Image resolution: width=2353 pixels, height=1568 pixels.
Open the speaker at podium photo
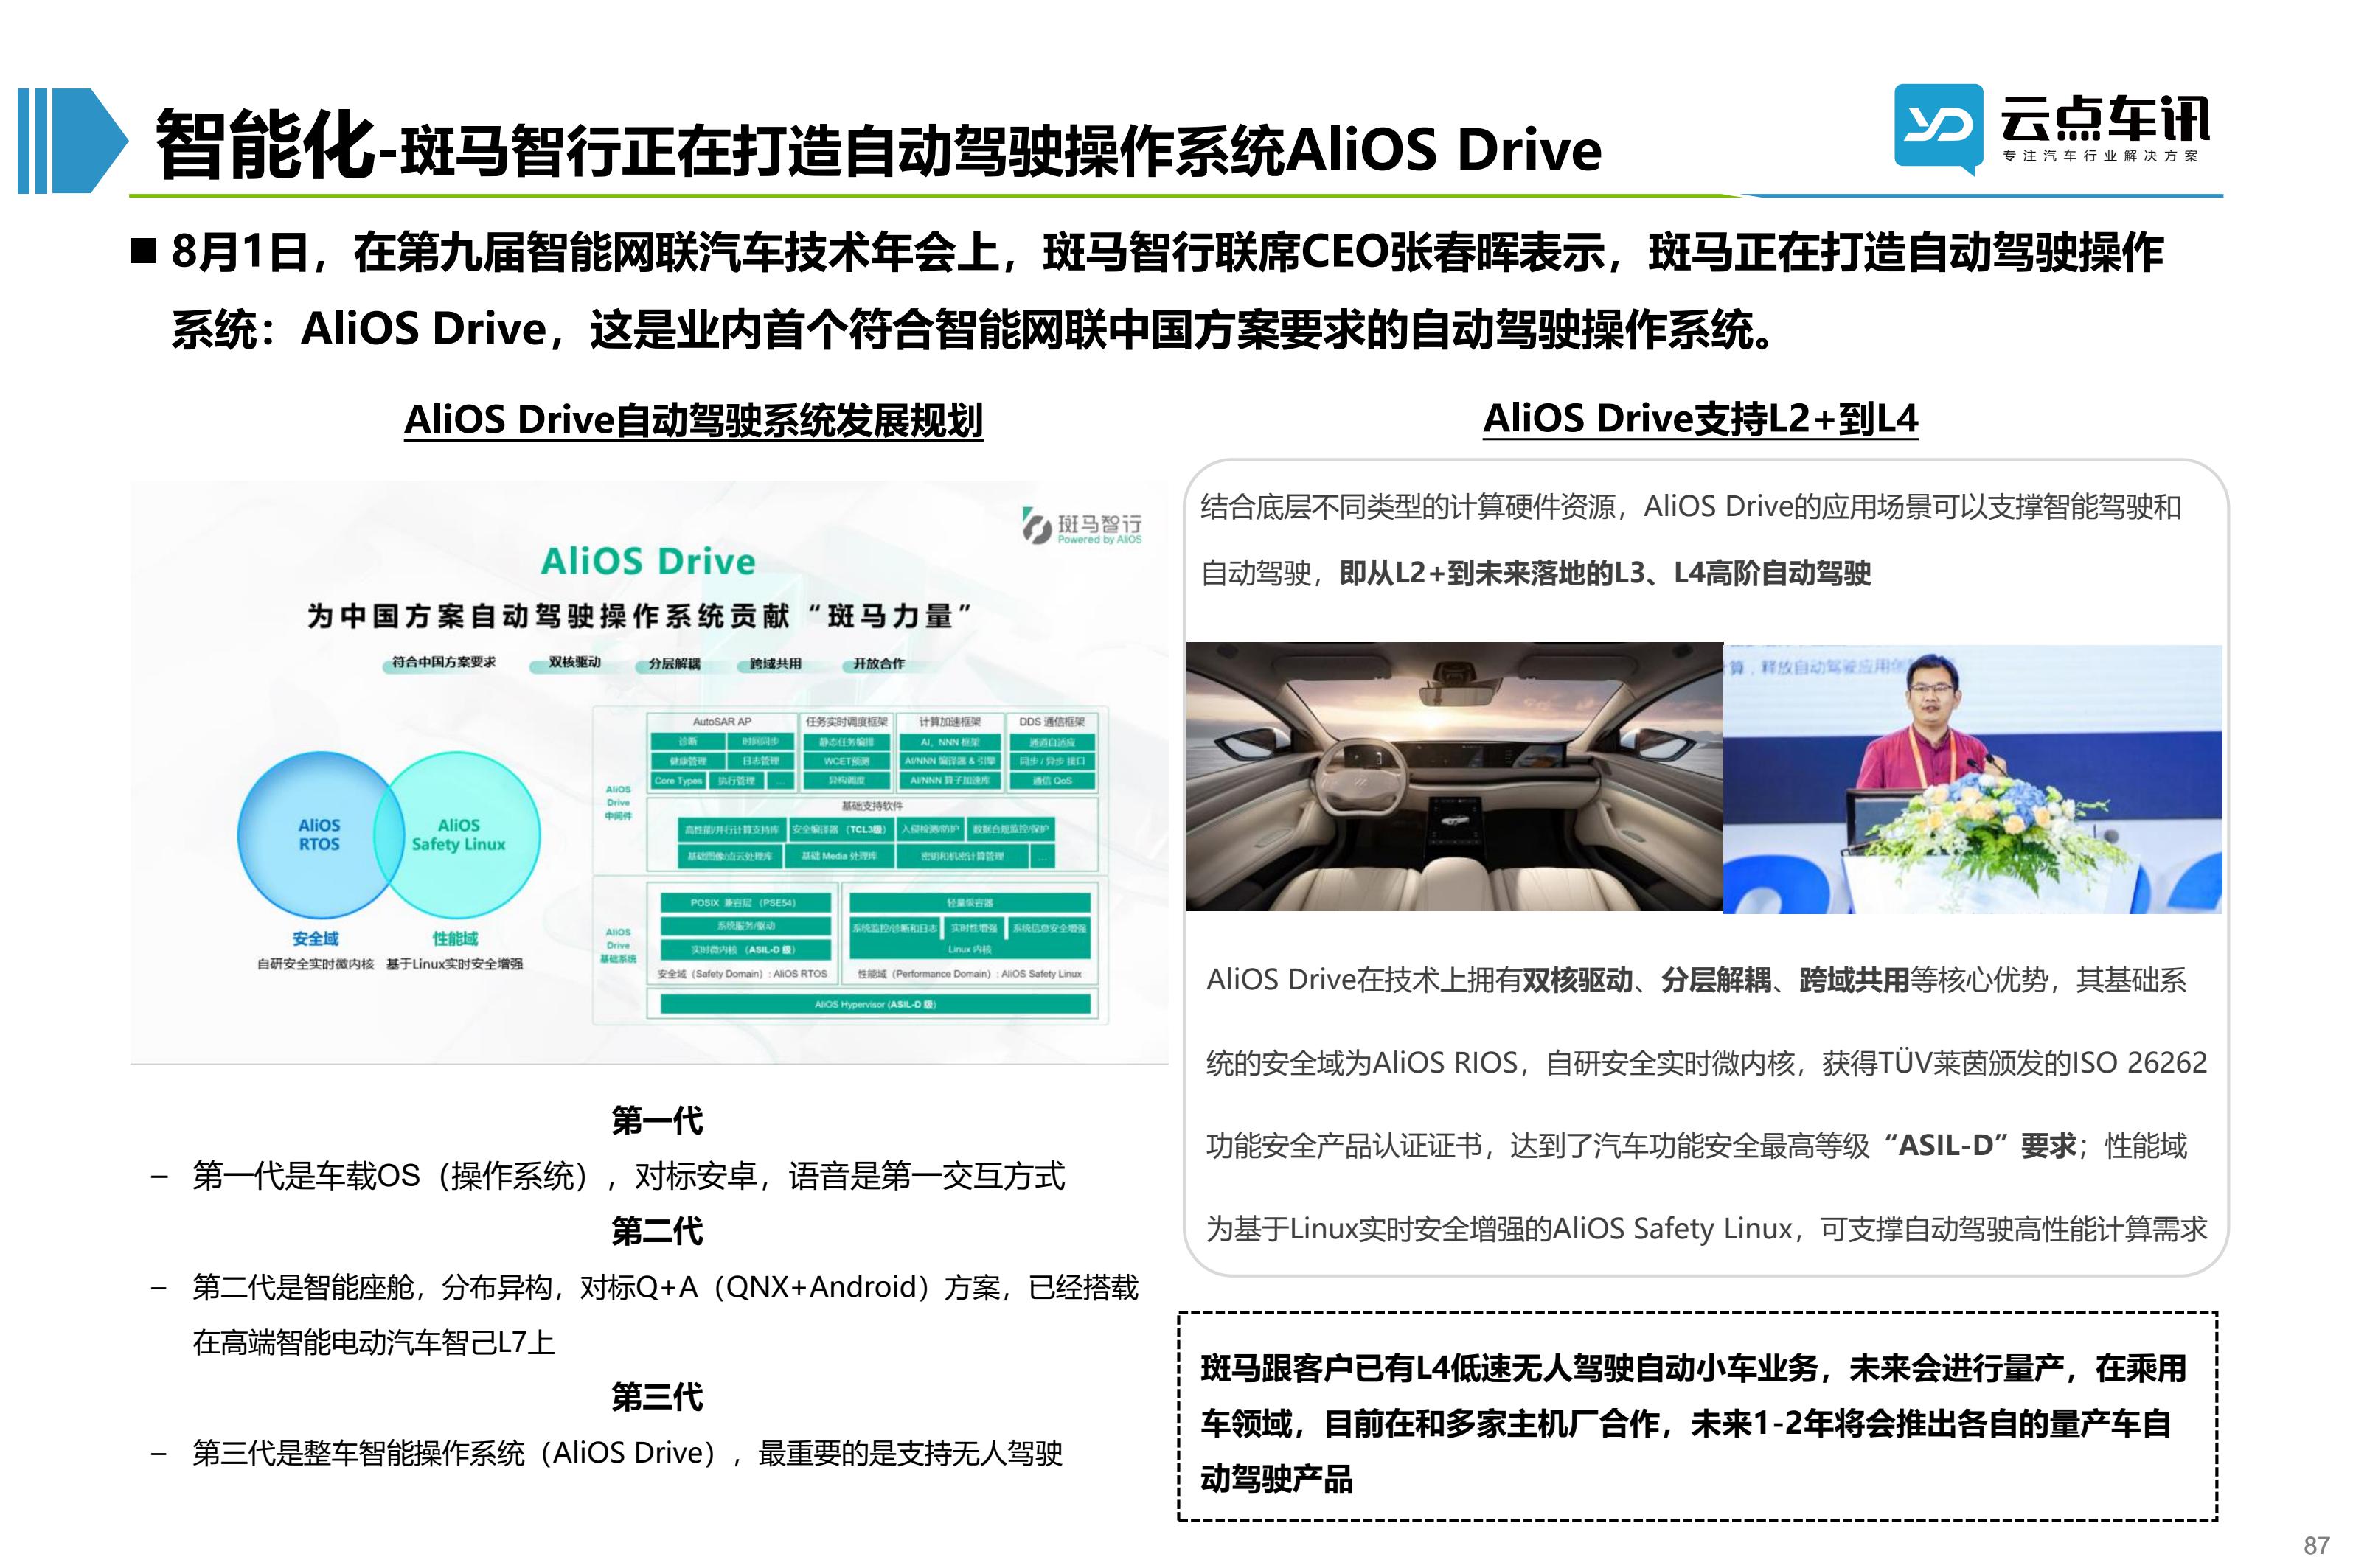[x=1972, y=779]
